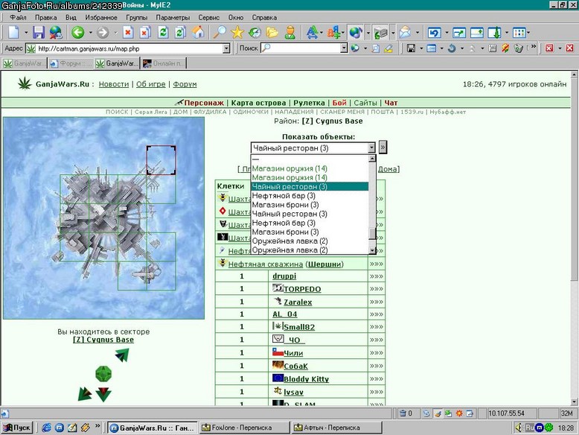
Task: Move northeast with the green arrow
Action: [122, 355]
